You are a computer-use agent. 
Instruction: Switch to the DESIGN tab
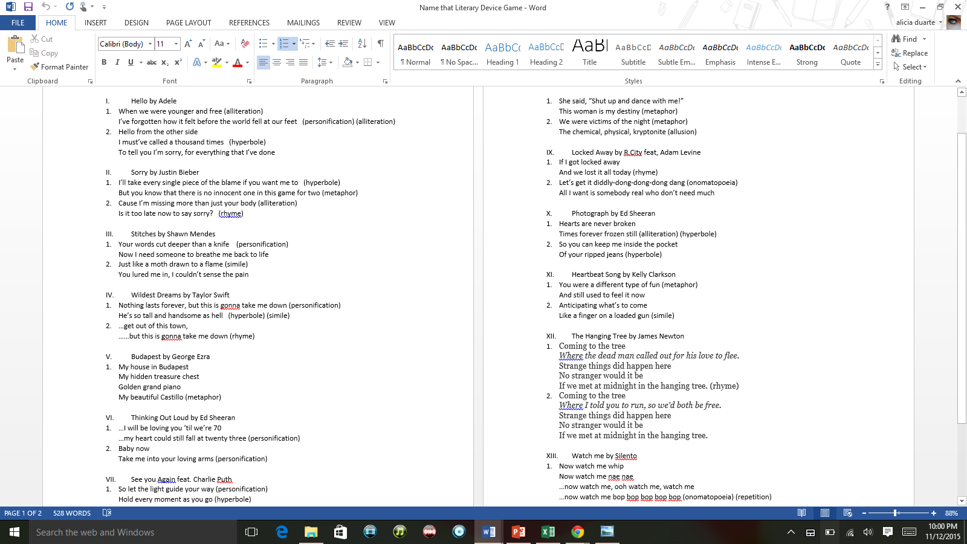coord(137,23)
